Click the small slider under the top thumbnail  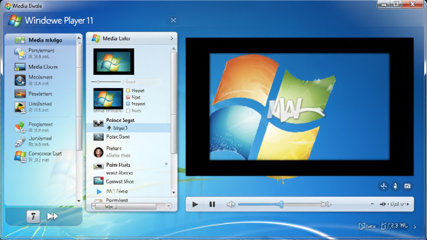(x=106, y=82)
